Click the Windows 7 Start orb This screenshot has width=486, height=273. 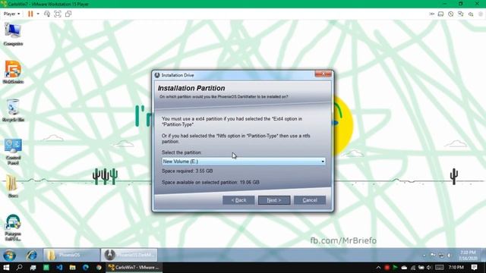click(10, 256)
